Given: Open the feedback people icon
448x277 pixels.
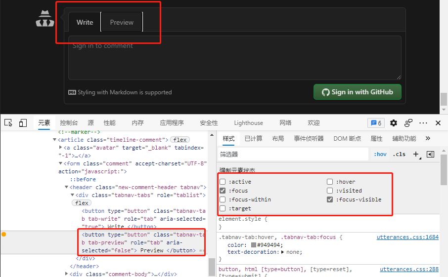Looking at the screenshot, I should tap(408, 123).
